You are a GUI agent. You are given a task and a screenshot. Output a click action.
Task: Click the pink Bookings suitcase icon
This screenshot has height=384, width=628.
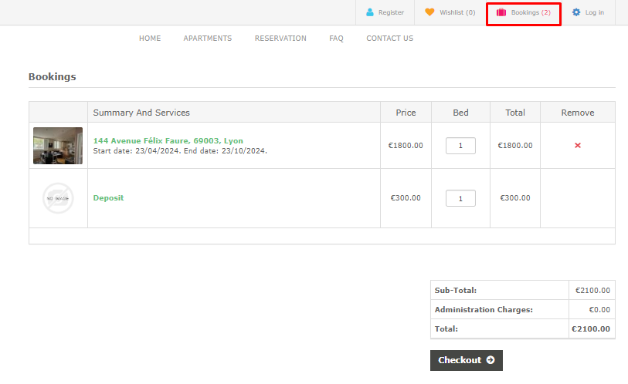(x=501, y=12)
